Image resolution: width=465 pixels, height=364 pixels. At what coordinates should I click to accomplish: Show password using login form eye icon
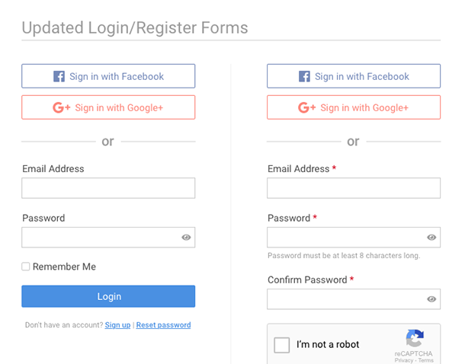tap(186, 238)
